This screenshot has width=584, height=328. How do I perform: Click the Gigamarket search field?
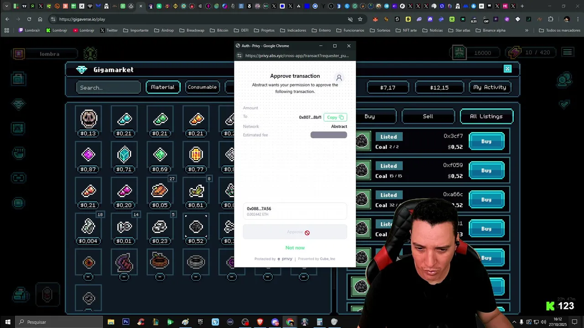click(x=109, y=87)
